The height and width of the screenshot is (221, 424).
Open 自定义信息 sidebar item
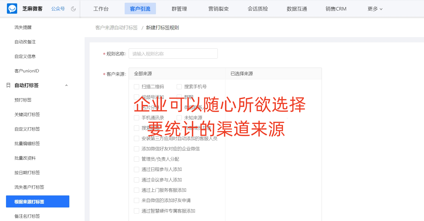[25, 56]
